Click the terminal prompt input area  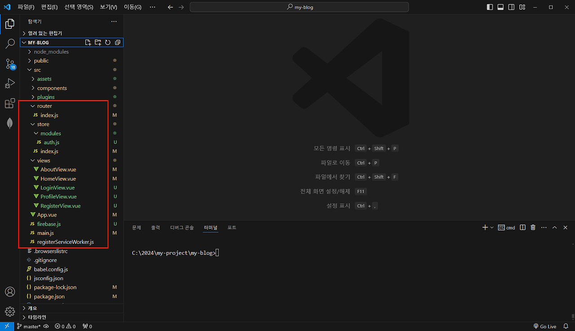(217, 253)
